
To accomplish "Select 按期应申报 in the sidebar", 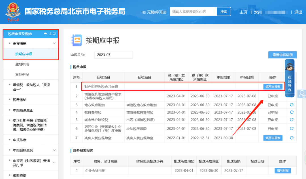I will pyautogui.click(x=24, y=54).
